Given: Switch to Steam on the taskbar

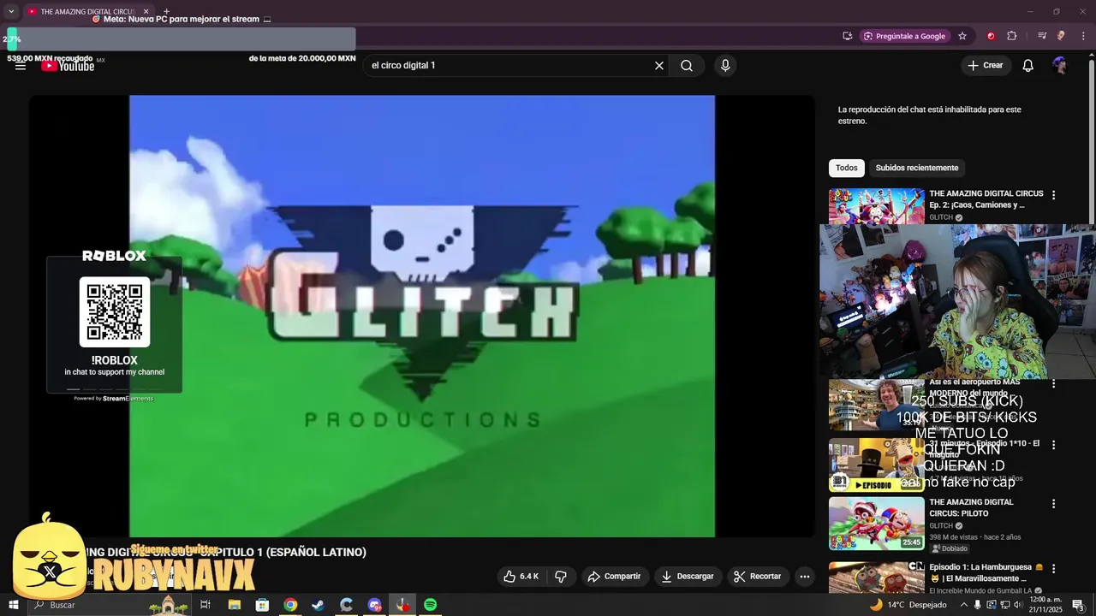Looking at the screenshot, I should point(318,605).
